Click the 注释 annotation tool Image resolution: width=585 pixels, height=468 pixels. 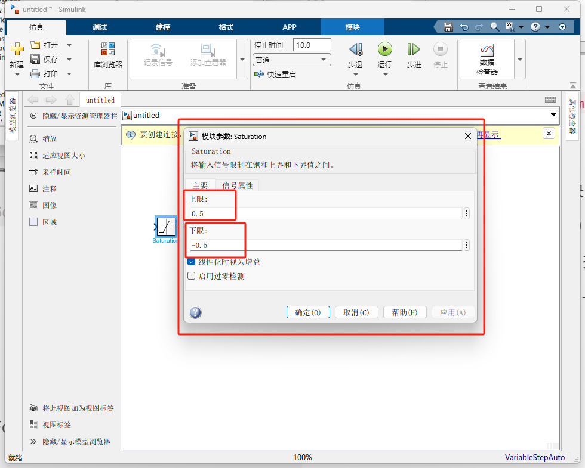[x=33, y=188]
